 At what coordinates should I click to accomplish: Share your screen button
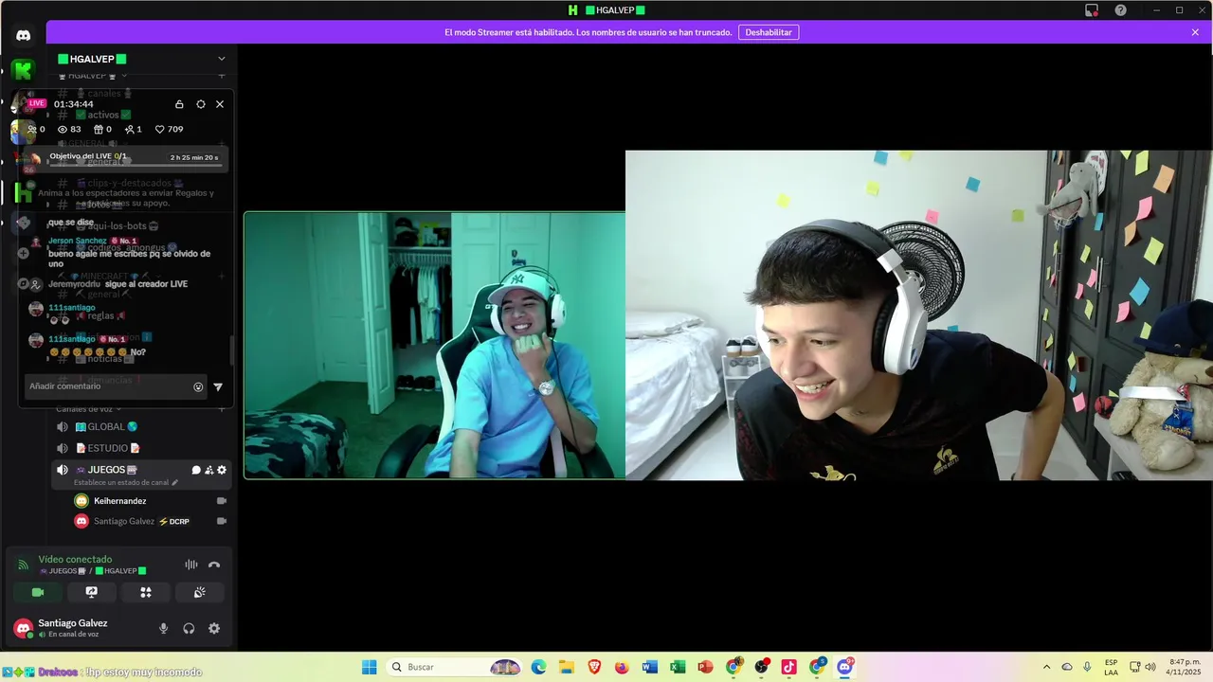[92, 592]
